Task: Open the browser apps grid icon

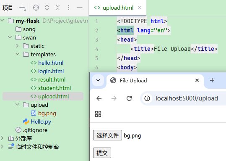Action: point(98,114)
